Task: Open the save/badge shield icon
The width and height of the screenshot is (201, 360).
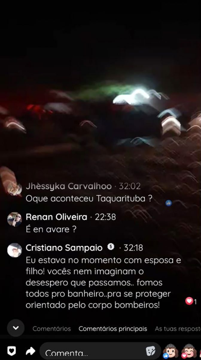Action: tap(11, 351)
